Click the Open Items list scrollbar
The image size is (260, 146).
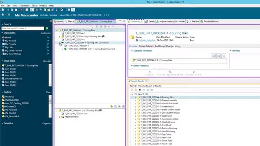(x=50, y=75)
